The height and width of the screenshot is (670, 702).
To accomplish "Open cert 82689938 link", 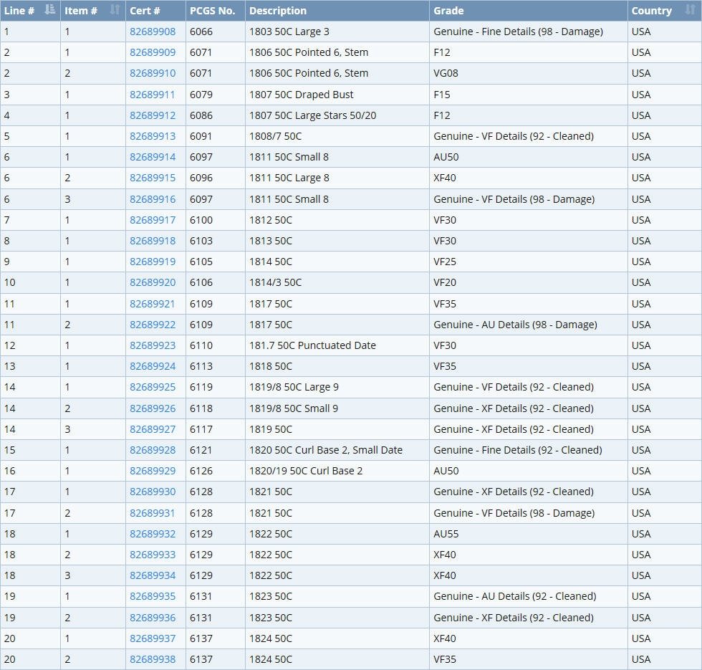I will coord(153,659).
